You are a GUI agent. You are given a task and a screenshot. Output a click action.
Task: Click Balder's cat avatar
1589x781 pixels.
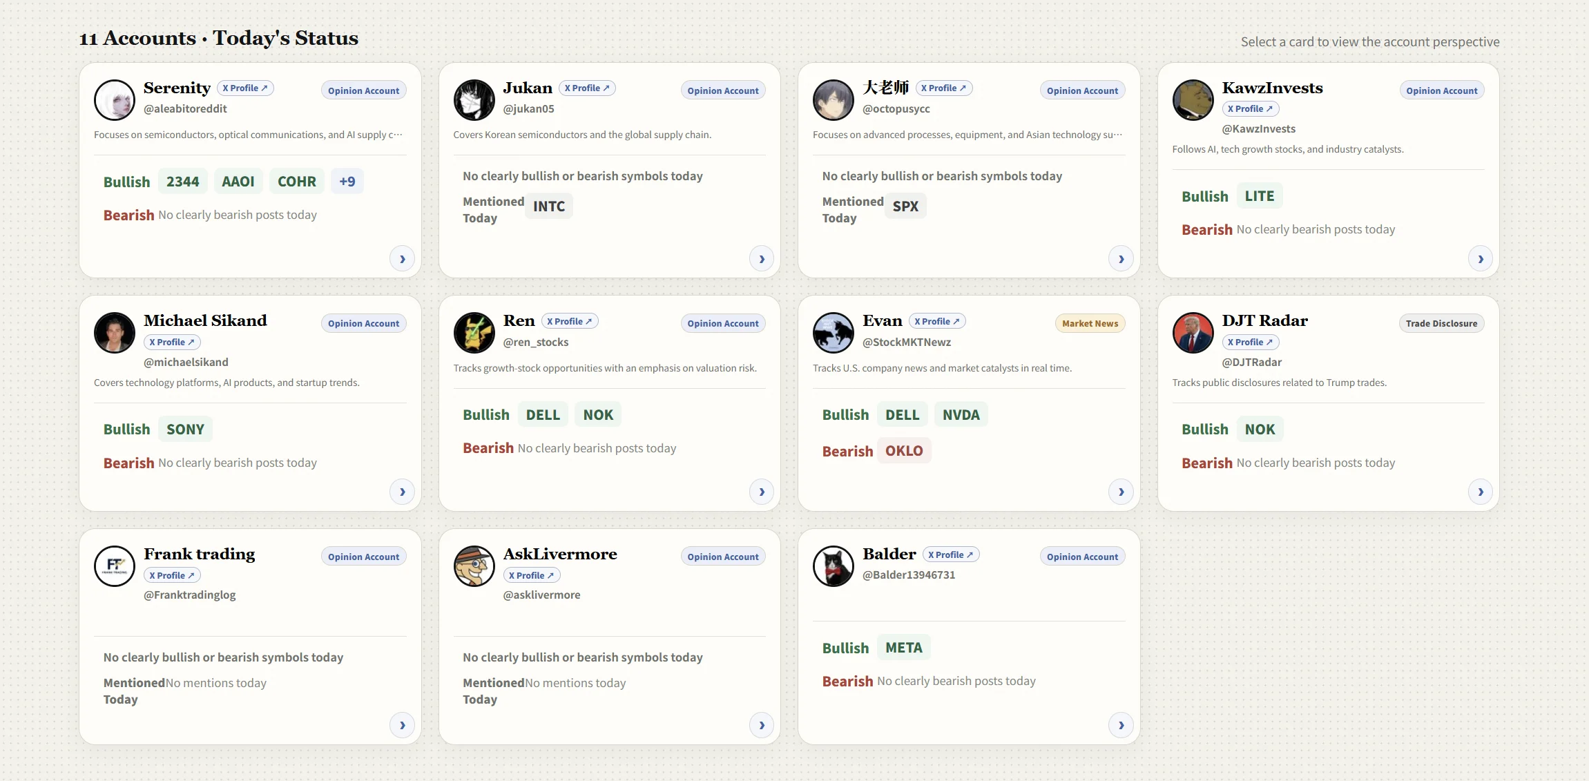pyautogui.click(x=834, y=566)
